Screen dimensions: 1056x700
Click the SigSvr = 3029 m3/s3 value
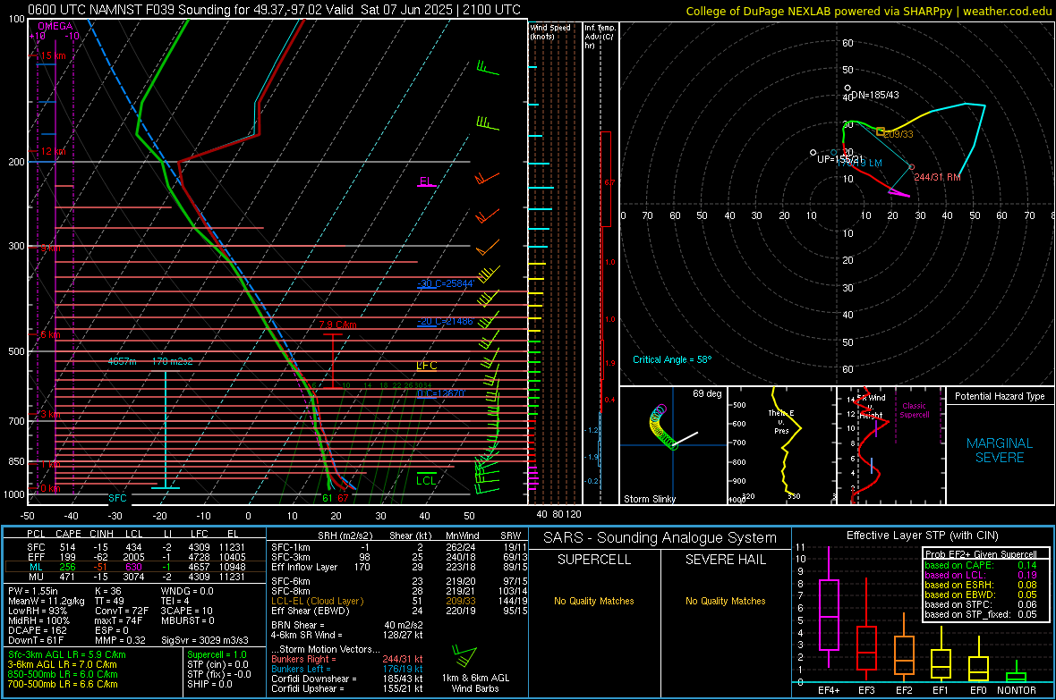205,640
